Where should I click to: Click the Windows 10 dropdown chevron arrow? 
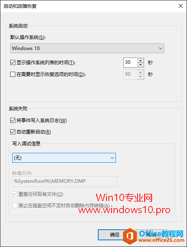[x=160, y=48]
